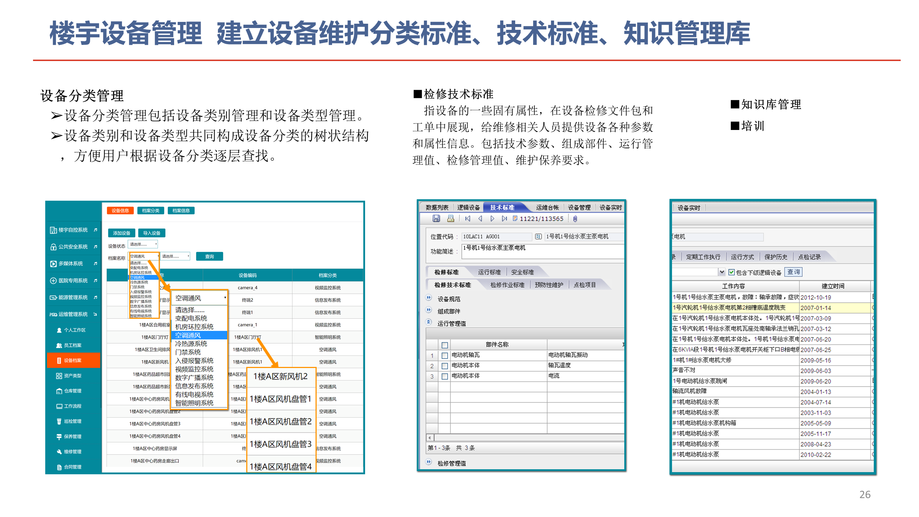919x517 pixels.
Task: Open 保养管理 icon in sidebar
Action: pyautogui.click(x=59, y=437)
